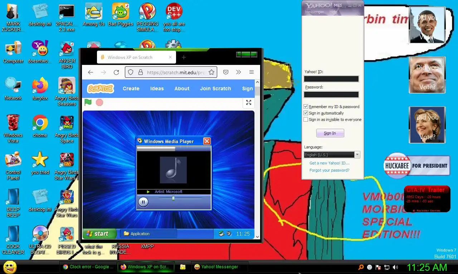Click the GTA:IV Trailer countdown gadget
The height and width of the screenshot is (274, 458).
click(x=427, y=199)
